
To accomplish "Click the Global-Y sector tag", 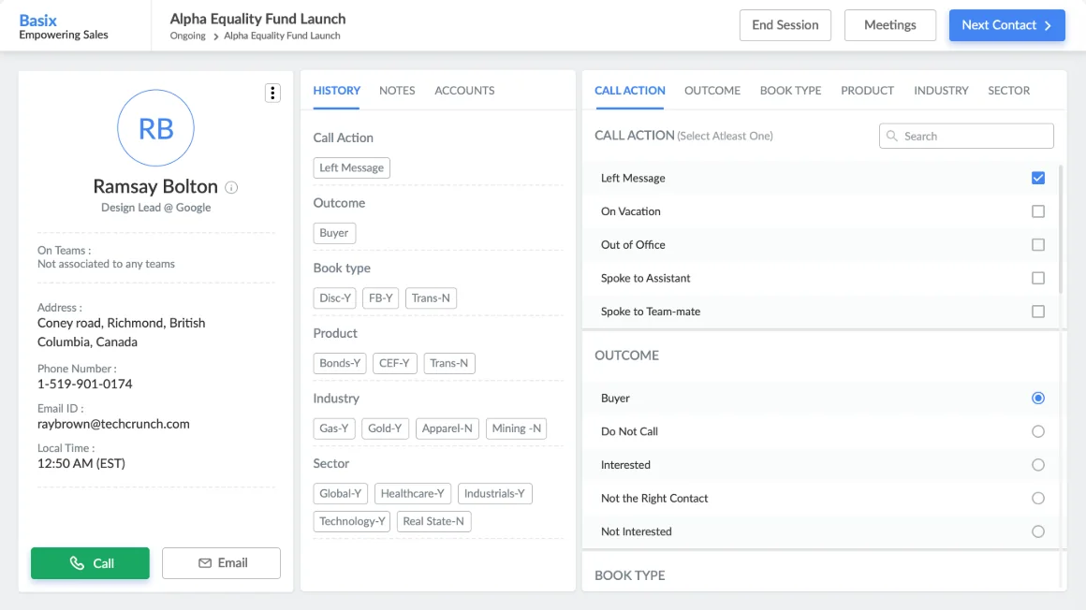I will (x=340, y=494).
